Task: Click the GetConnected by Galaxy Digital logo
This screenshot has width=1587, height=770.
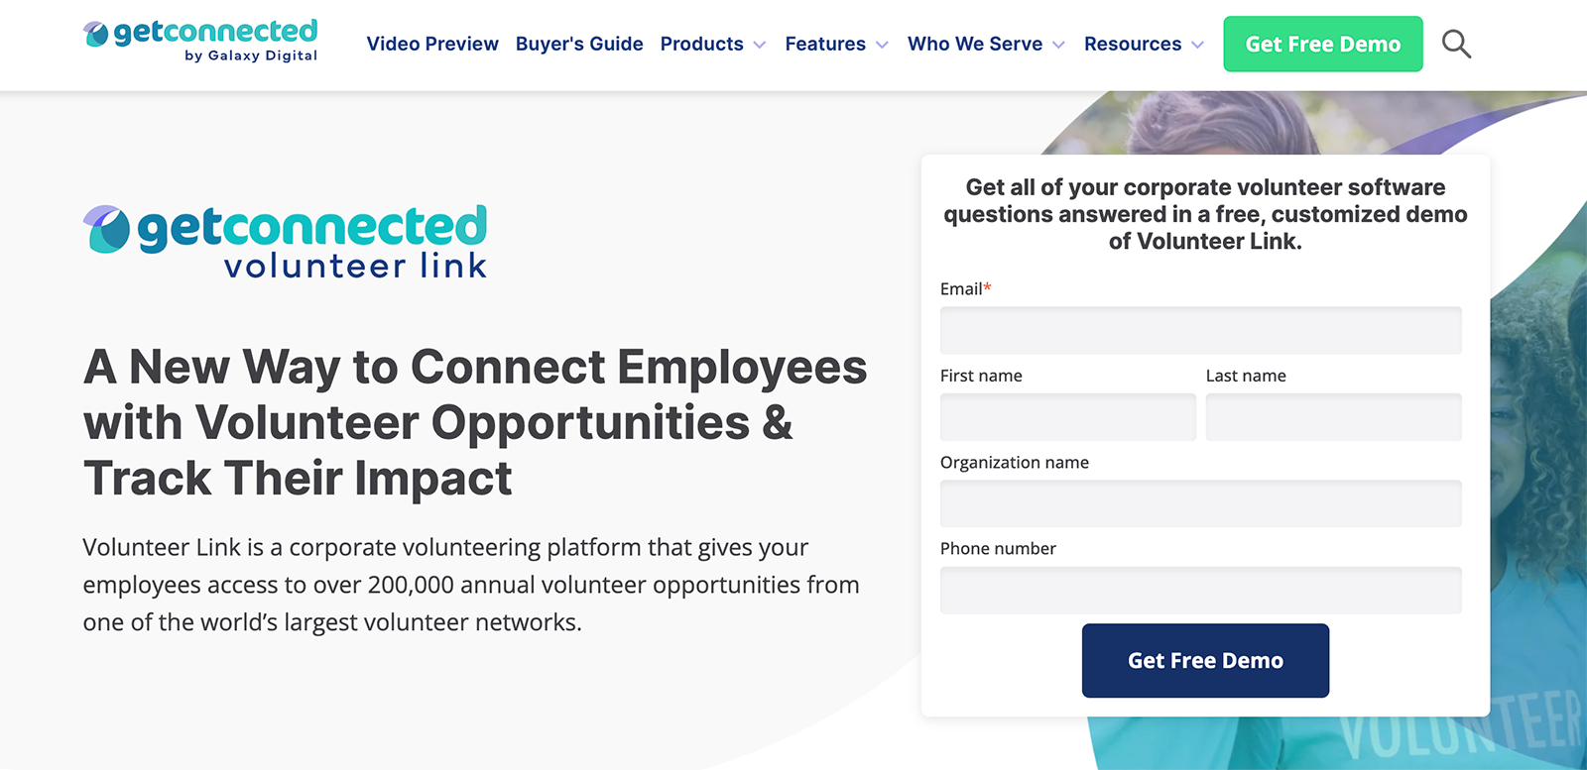Action: coord(201,42)
